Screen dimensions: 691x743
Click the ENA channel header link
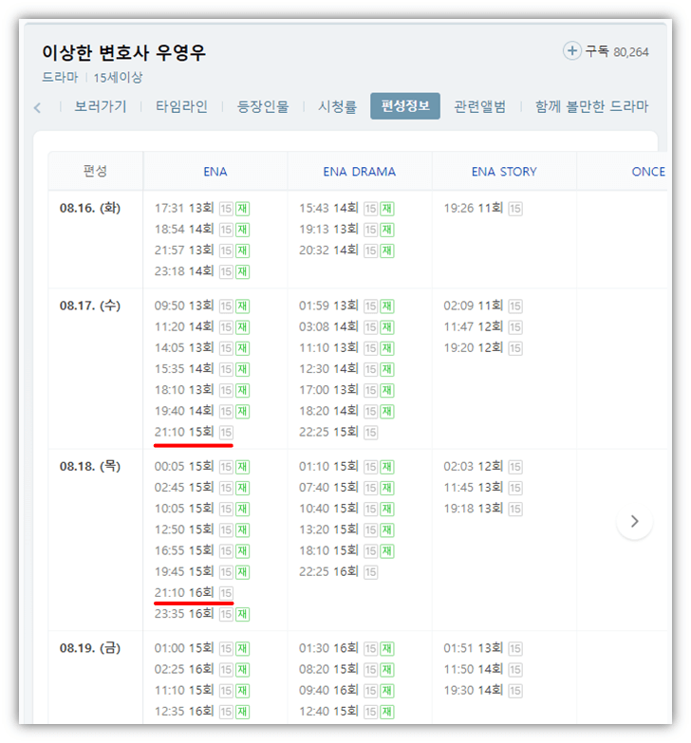pyautogui.click(x=215, y=172)
